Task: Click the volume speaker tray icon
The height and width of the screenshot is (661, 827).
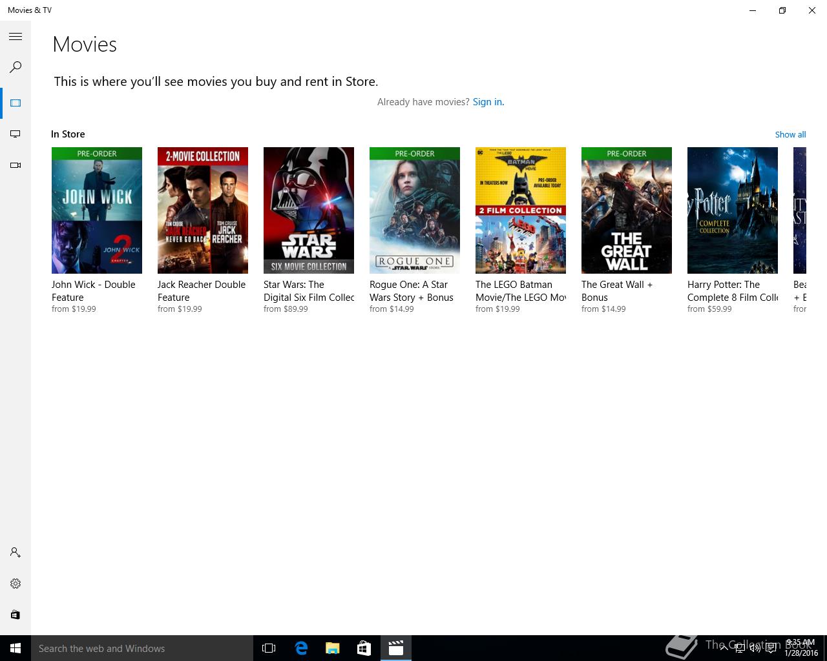Action: 755,648
